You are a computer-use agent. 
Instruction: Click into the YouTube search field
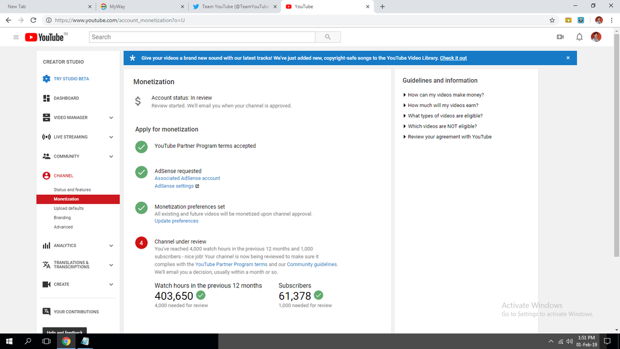click(x=202, y=37)
